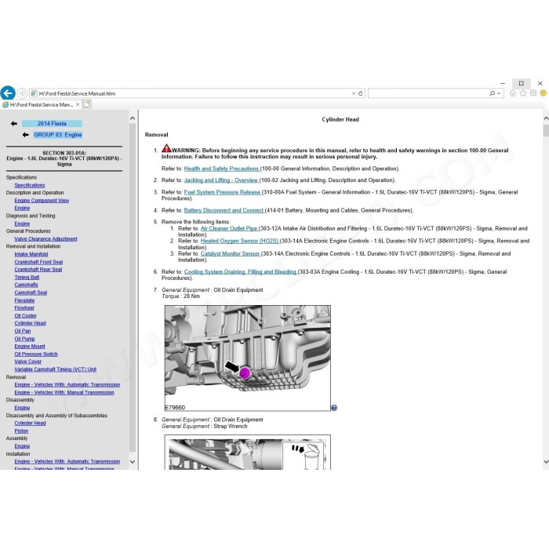The image size is (549, 549).
Task: Click the smiley feedback icon
Action: [x=543, y=93]
